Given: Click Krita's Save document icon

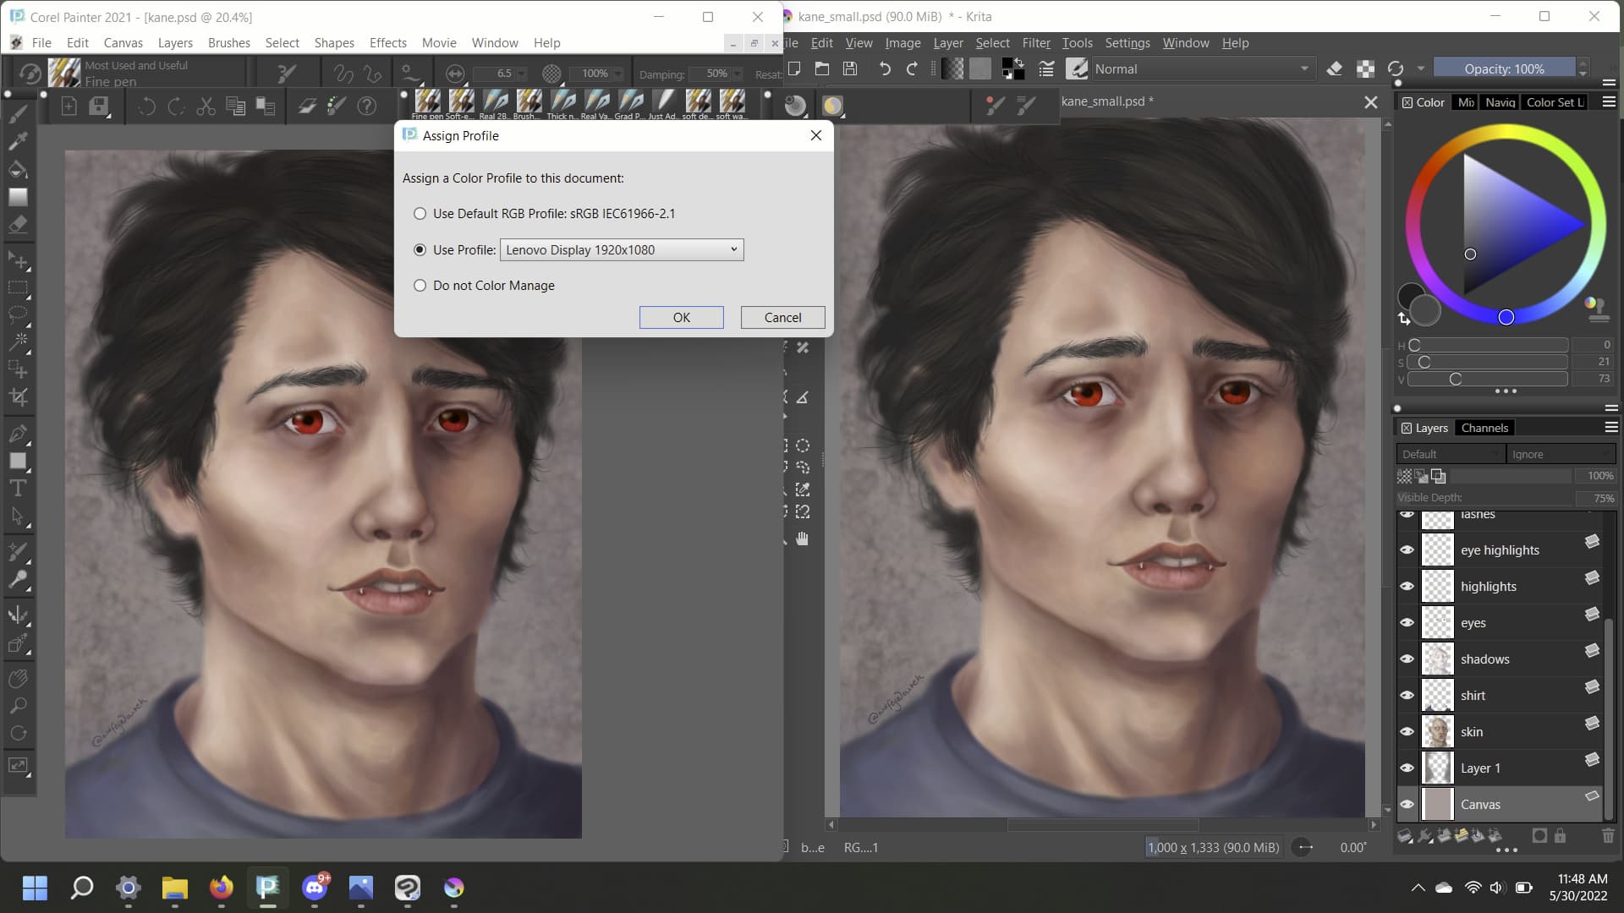Looking at the screenshot, I should point(850,69).
